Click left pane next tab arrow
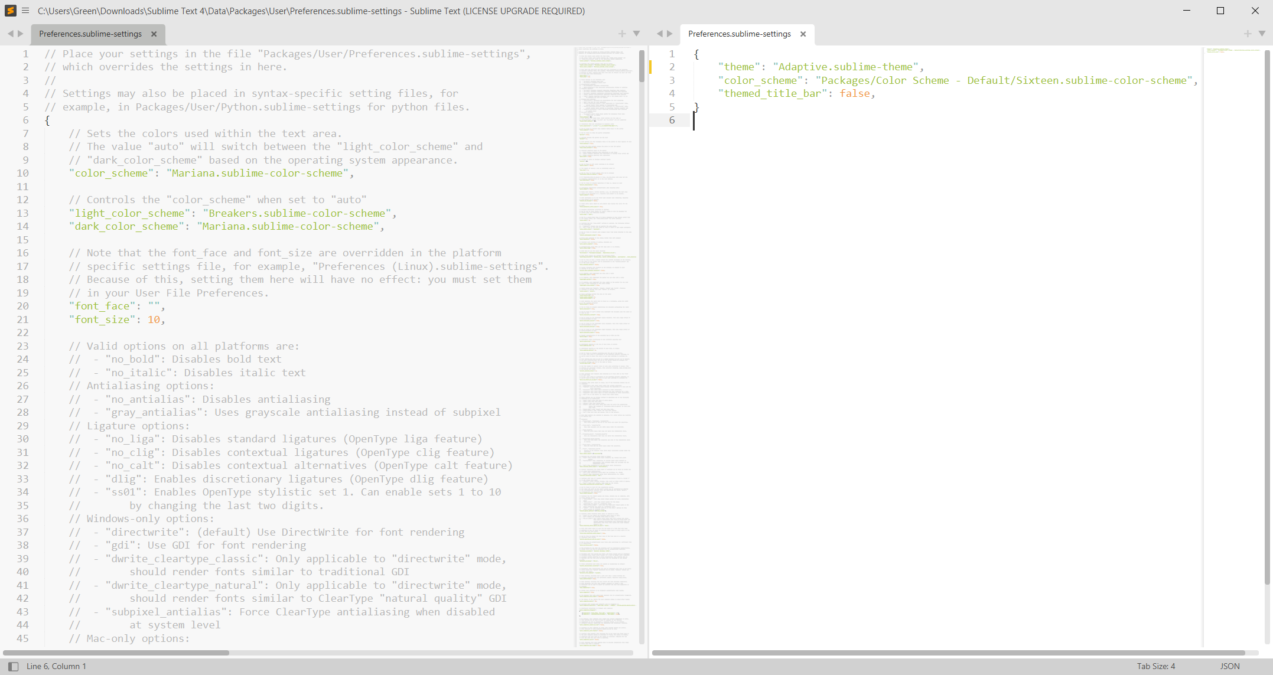 tap(21, 34)
